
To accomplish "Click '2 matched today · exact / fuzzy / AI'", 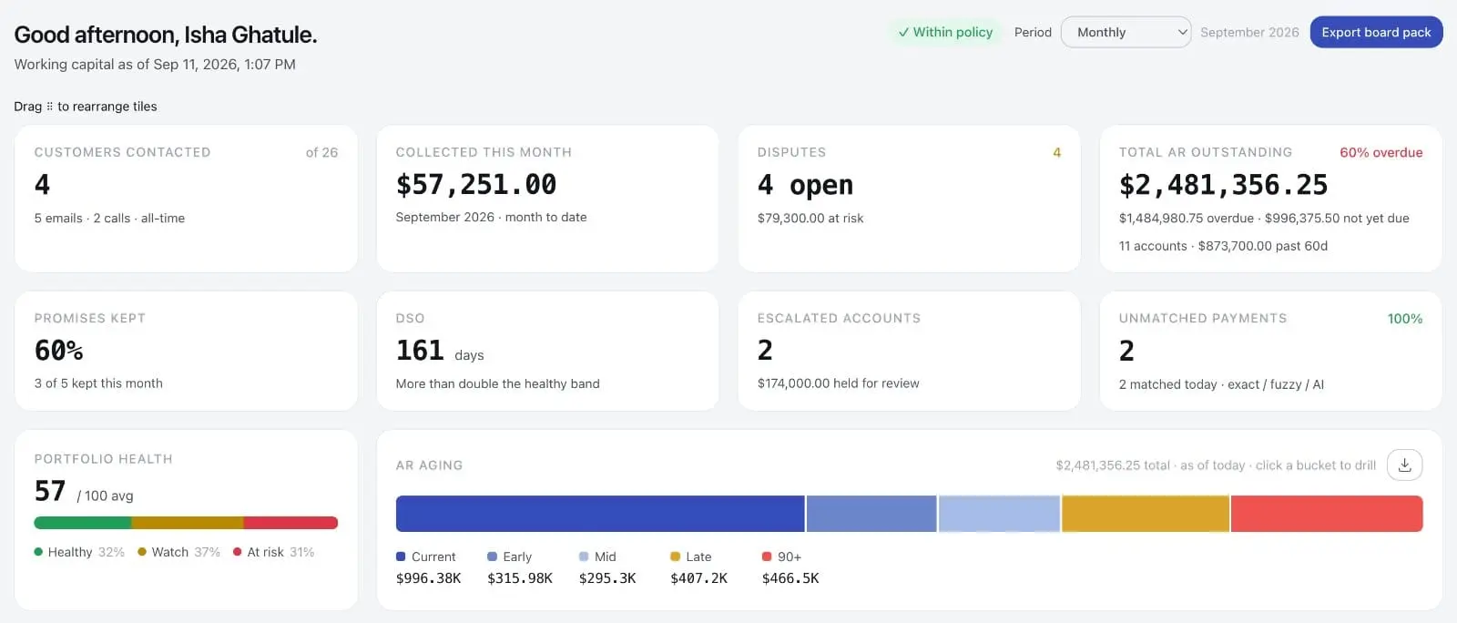I will 1221,384.
